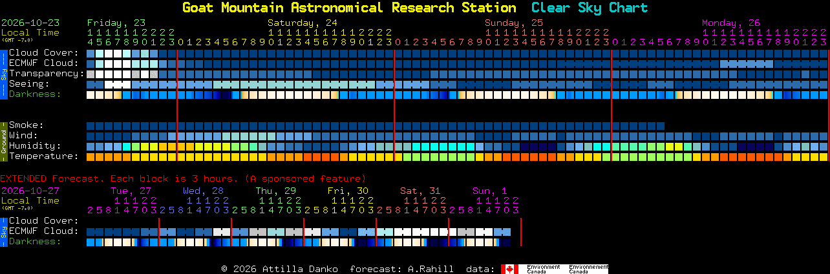Open the Temperature row label
Screen dimensions: 830x274
(44, 156)
